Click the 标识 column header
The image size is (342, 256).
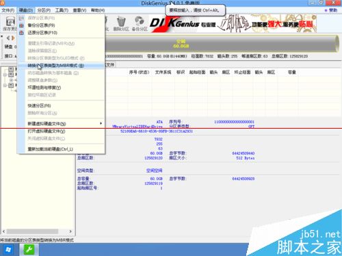pos(181,73)
